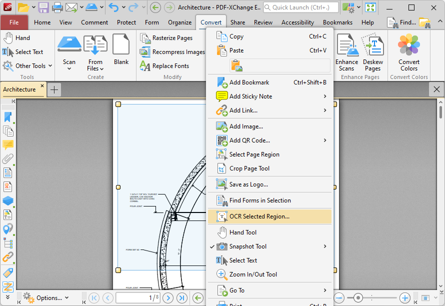Click the zoom in plus button
The width and height of the screenshot is (445, 306).
[x=404, y=298]
